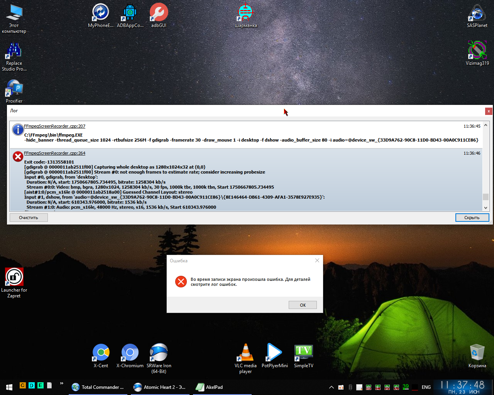Show hidden system tray icons
Image resolution: width=494 pixels, height=395 pixels.
coord(332,387)
